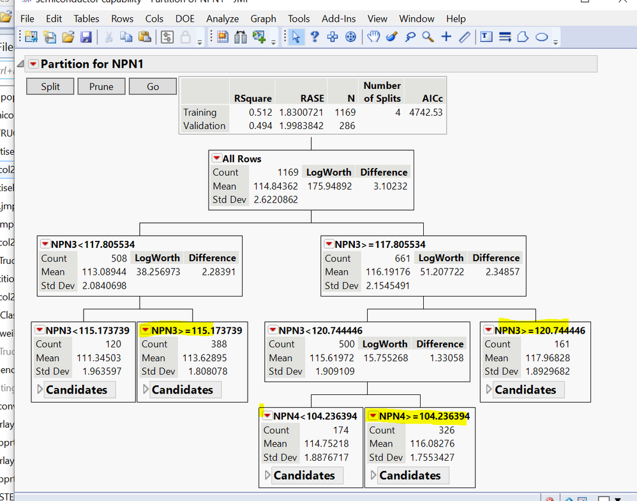Viewport: 637px width, 501px height.
Task: Click the Split button
Action: (50, 86)
